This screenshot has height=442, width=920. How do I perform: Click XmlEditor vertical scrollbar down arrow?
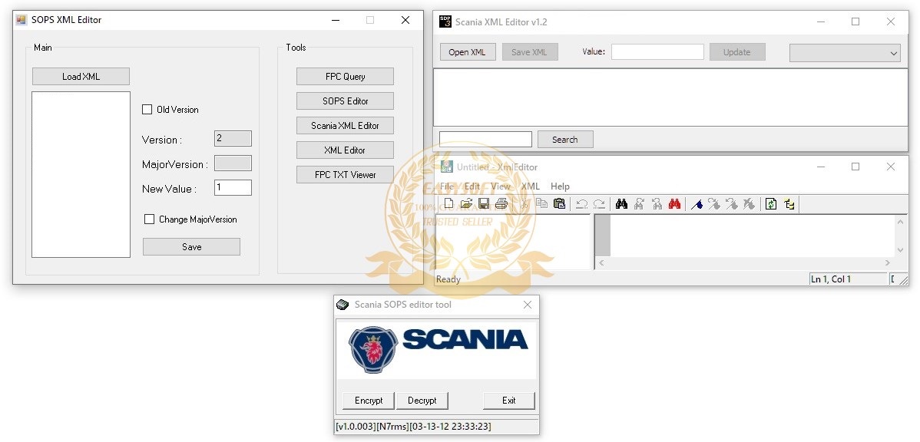901,249
